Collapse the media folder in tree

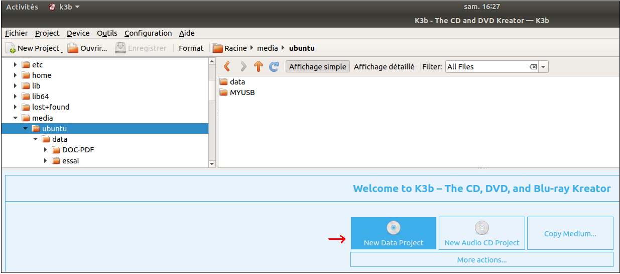(16, 118)
